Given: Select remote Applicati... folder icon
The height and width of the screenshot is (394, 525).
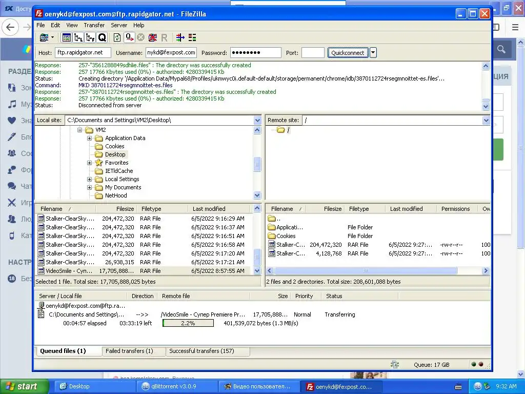Looking at the screenshot, I should [x=272, y=227].
